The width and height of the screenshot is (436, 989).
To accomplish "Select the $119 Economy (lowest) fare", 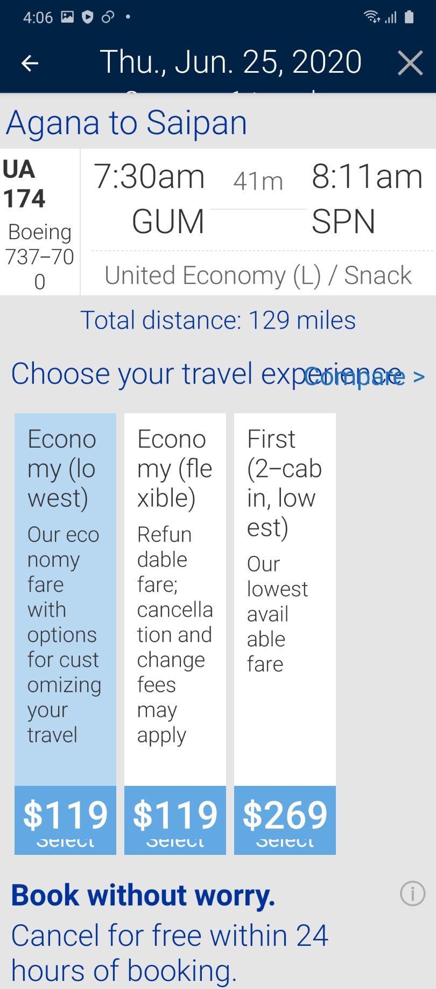I will 65,820.
